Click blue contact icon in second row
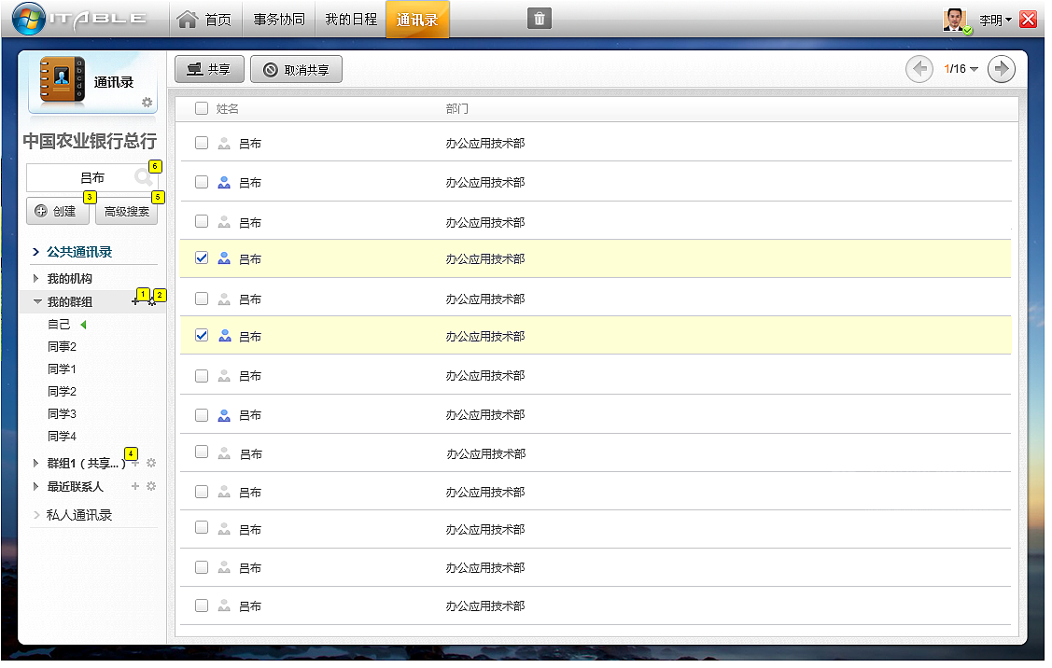The width and height of the screenshot is (1052, 668). point(224,183)
